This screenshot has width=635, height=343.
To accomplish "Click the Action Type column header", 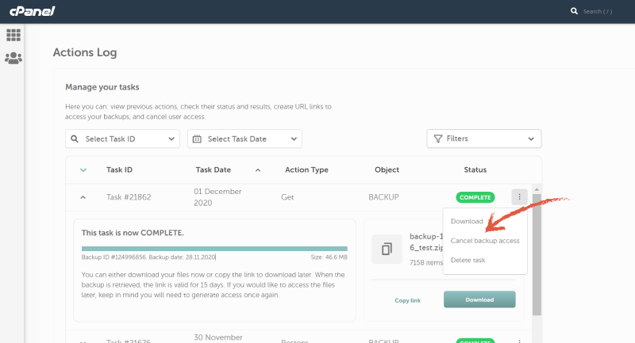I will click(306, 170).
